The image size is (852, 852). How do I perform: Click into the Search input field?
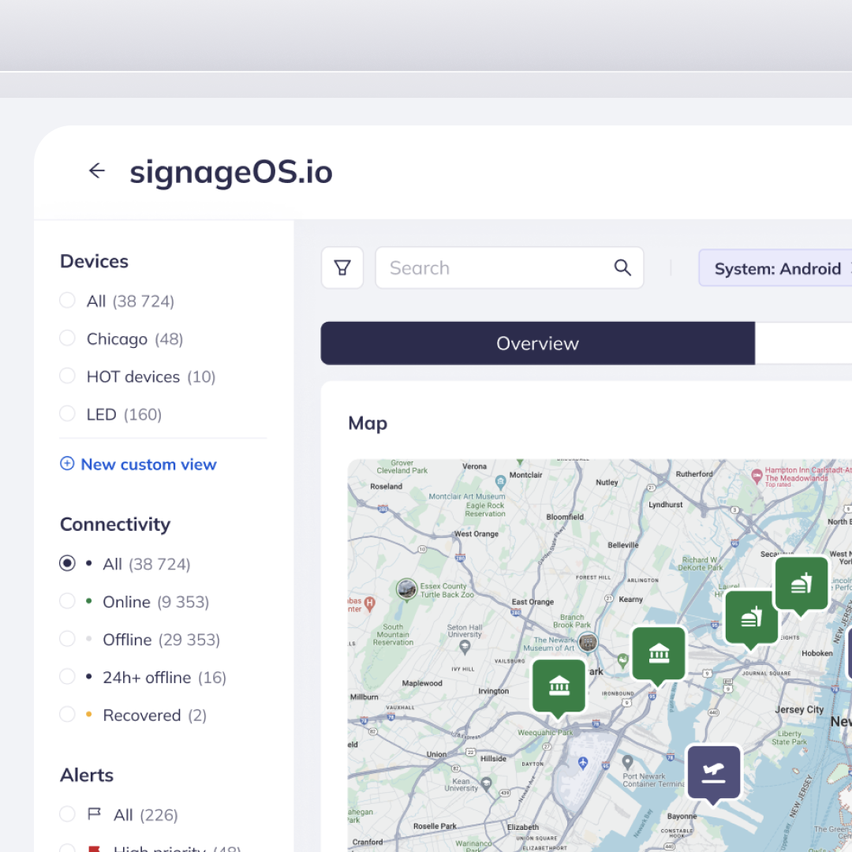click(x=497, y=268)
